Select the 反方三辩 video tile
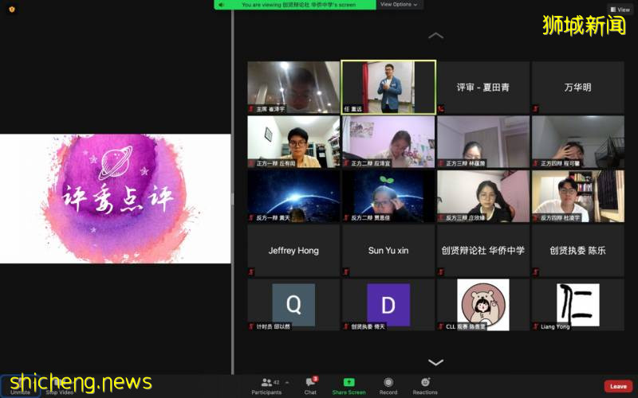 point(483,196)
